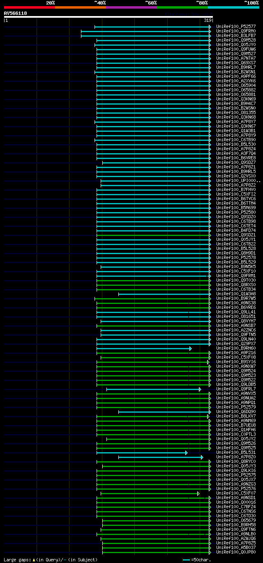This screenshot has height=563, width=263.
Task: Select label UniRef100_C5XFI2
Action: (x=236, y=194)
